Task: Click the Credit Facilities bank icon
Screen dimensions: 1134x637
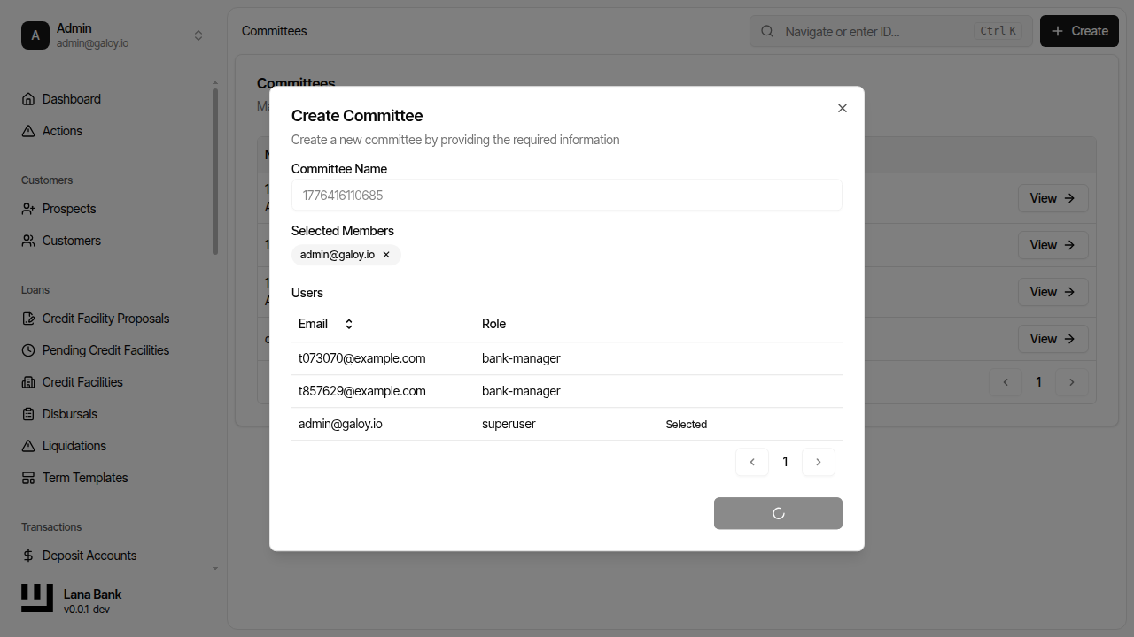Action: tap(29, 381)
